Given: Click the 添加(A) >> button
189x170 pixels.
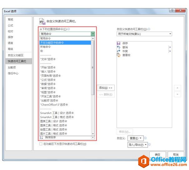Looking at the screenshot, I should click(106, 88).
